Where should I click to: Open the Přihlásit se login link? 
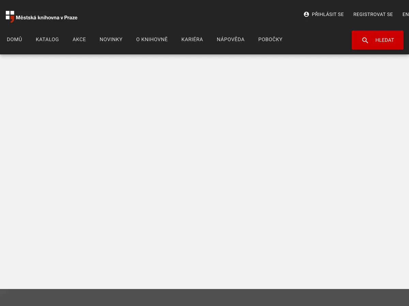(x=324, y=14)
